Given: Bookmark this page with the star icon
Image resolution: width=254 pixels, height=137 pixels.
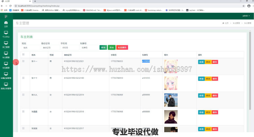Looking at the screenshot, I should coord(244,6).
